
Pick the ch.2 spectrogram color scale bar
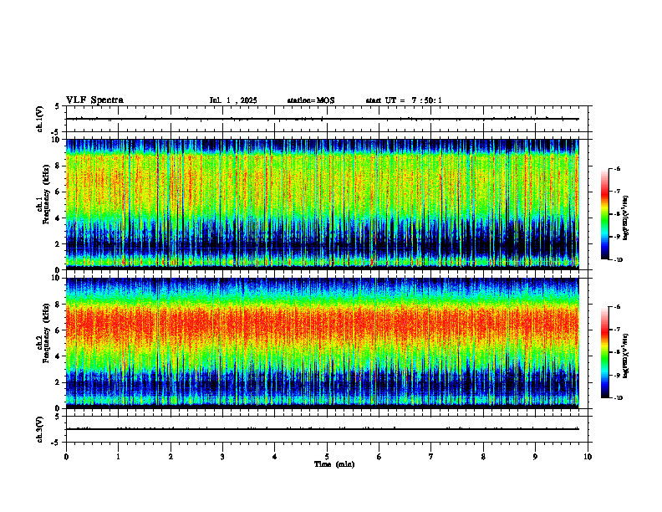click(605, 352)
